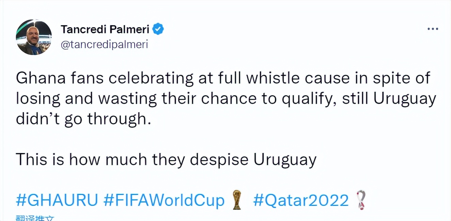451x221 pixels.
Task: Click the World Cup trophy emoji
Action: click(237, 200)
